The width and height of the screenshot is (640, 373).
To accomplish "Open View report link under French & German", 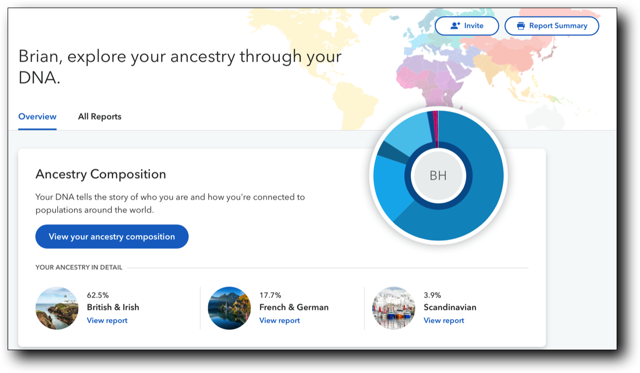I will [279, 321].
